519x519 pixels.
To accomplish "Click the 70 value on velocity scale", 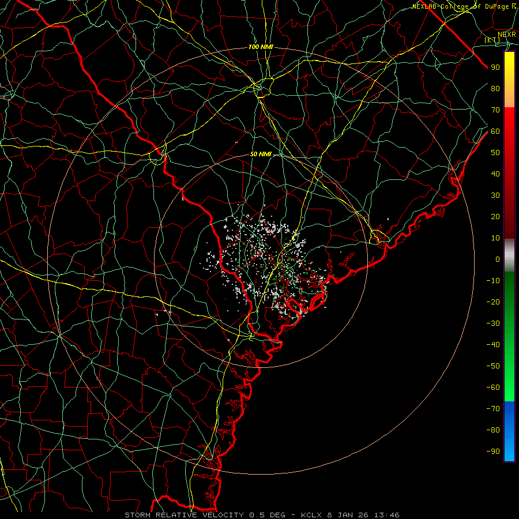I will click(495, 110).
